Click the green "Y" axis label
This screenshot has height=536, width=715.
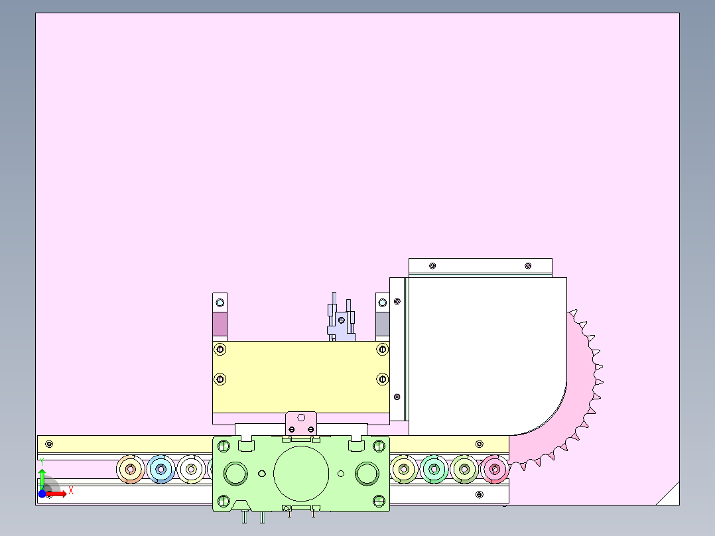[x=42, y=462]
